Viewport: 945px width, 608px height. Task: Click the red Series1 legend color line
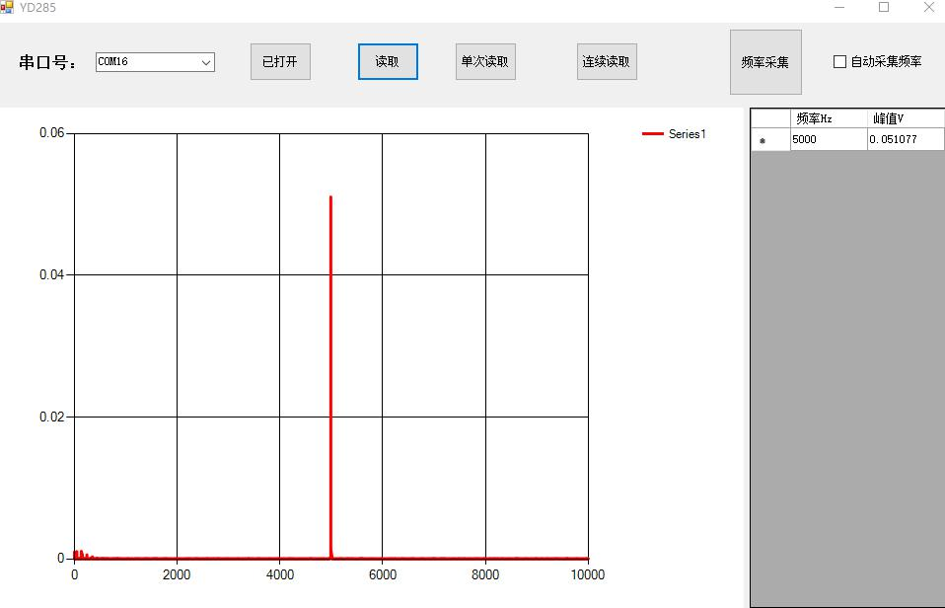point(653,134)
